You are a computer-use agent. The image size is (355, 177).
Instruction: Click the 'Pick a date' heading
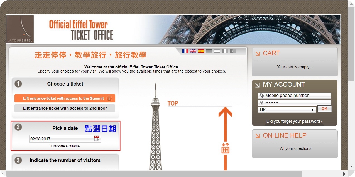point(65,128)
